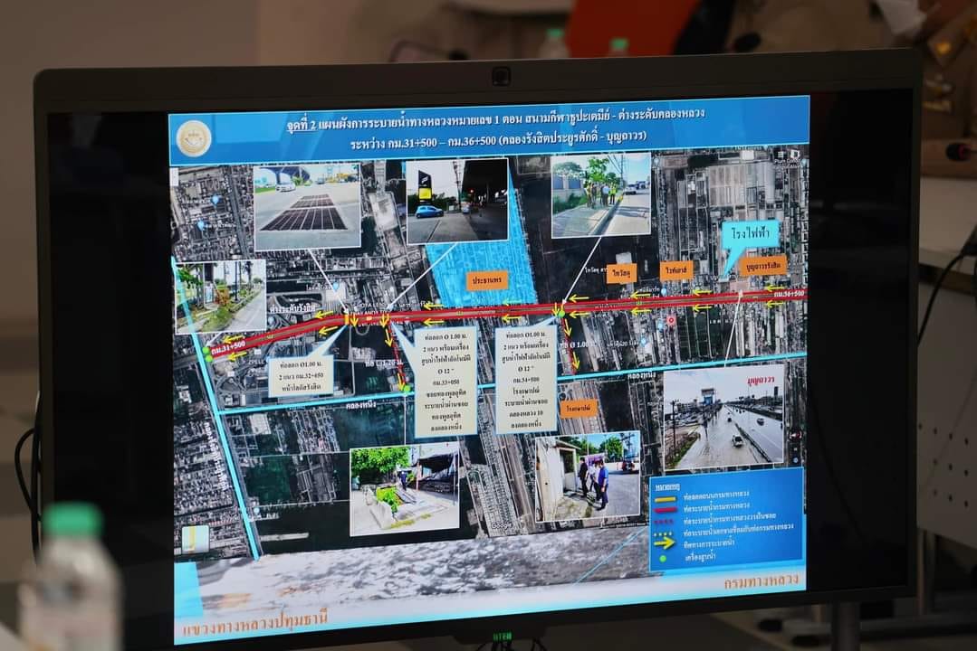Image resolution: width=977 pixels, height=651 pixels.
Task: Click the light blue โรงไฟฟ้า callout
Action: pyautogui.click(x=750, y=234)
